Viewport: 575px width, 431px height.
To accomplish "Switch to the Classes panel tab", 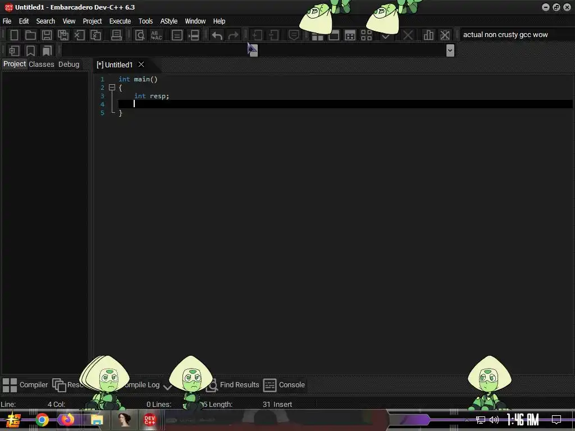I will tap(42, 65).
